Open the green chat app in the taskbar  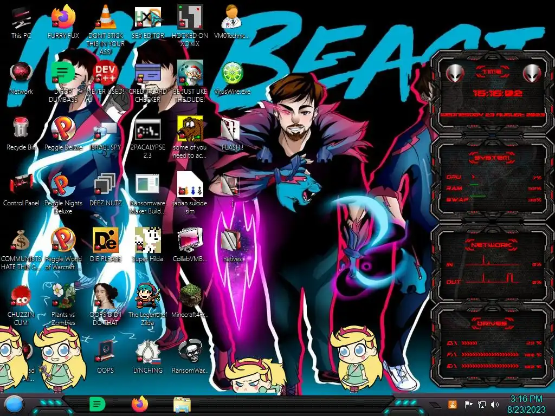tap(98, 404)
